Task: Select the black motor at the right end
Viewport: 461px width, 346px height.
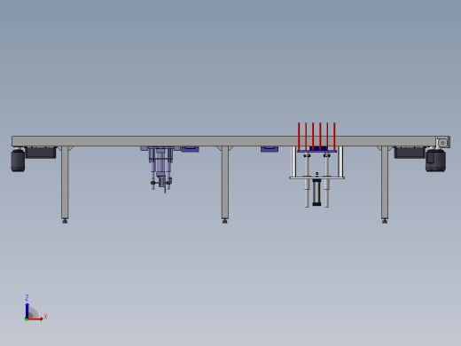Action: tap(435, 160)
